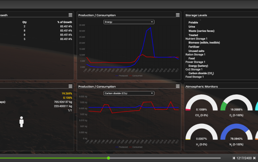The height and width of the screenshot is (162, 258).
Task: Click the N₂ atmospheric gauge
Action: [234, 133]
